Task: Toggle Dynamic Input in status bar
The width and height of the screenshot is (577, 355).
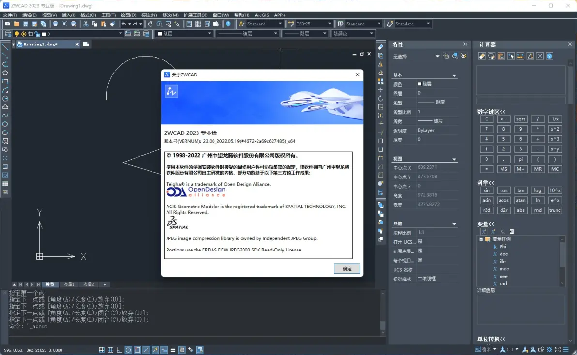Action: click(164, 350)
